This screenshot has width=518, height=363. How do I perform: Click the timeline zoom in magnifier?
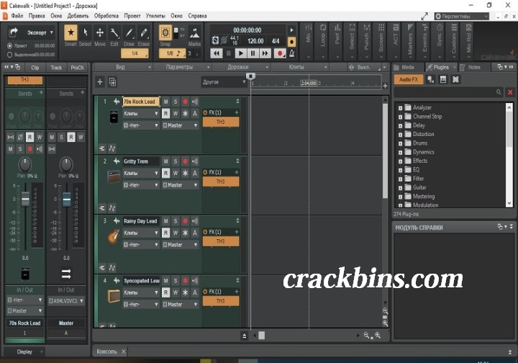tap(378, 336)
